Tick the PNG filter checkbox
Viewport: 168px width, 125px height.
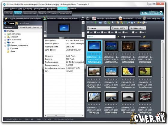pos(102,32)
